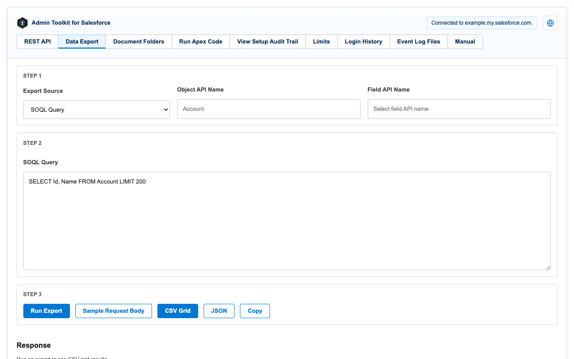Click the Sample Request Body button

pyautogui.click(x=113, y=311)
